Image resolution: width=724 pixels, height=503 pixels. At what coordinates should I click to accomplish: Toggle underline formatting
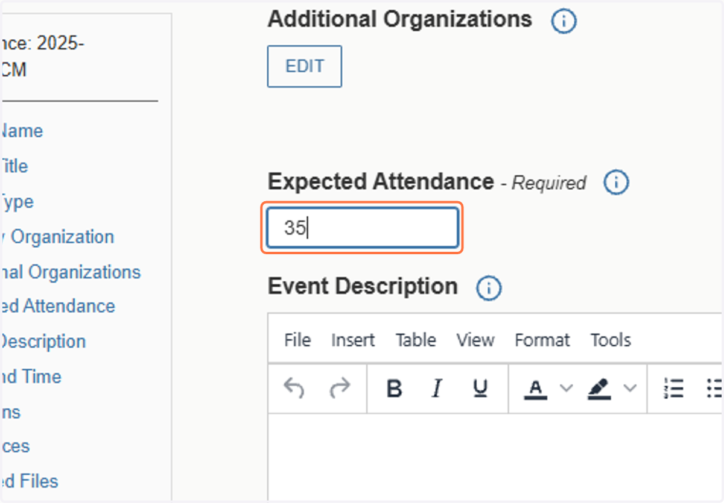[480, 389]
